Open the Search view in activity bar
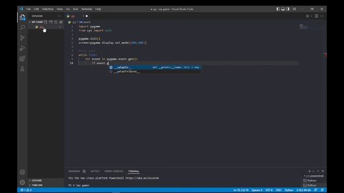The image size is (344, 193). point(22,27)
